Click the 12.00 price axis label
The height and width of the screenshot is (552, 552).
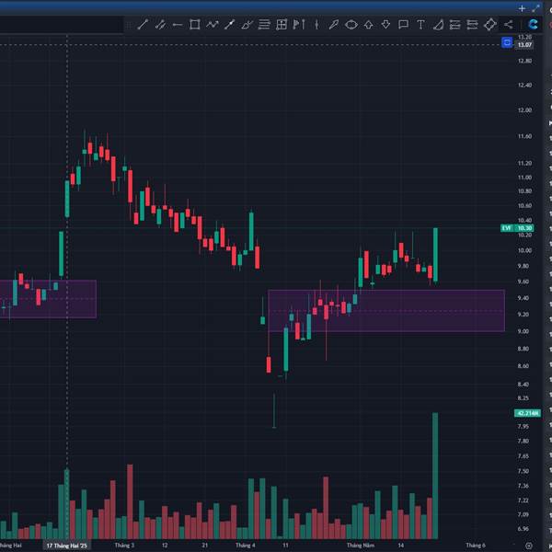point(524,110)
